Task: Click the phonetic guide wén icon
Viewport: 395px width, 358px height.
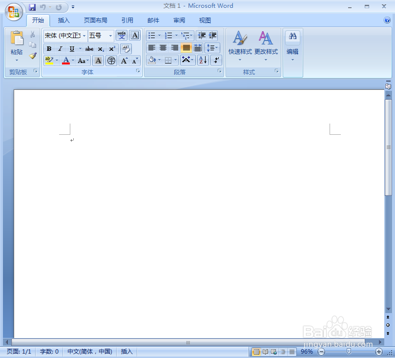Action: click(122, 36)
